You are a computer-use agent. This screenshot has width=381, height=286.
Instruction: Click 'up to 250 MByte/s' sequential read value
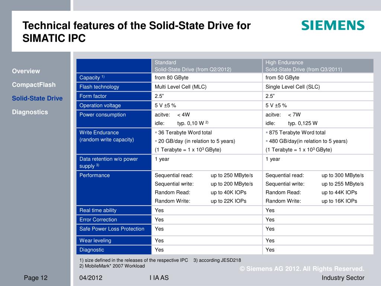click(x=232, y=175)
